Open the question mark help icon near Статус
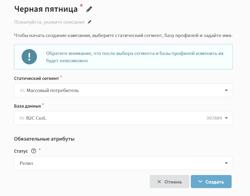This screenshot has height=196, width=250. (x=34, y=151)
